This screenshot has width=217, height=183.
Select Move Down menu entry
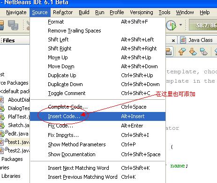[97, 66]
